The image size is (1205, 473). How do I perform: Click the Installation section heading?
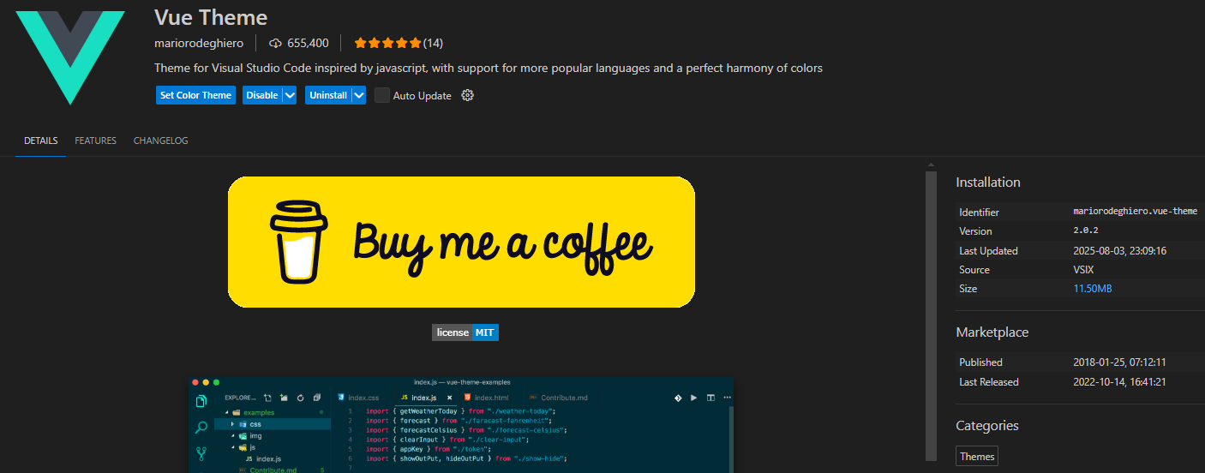click(x=988, y=183)
